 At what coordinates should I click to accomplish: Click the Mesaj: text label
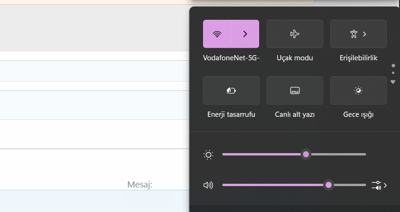[140, 185]
